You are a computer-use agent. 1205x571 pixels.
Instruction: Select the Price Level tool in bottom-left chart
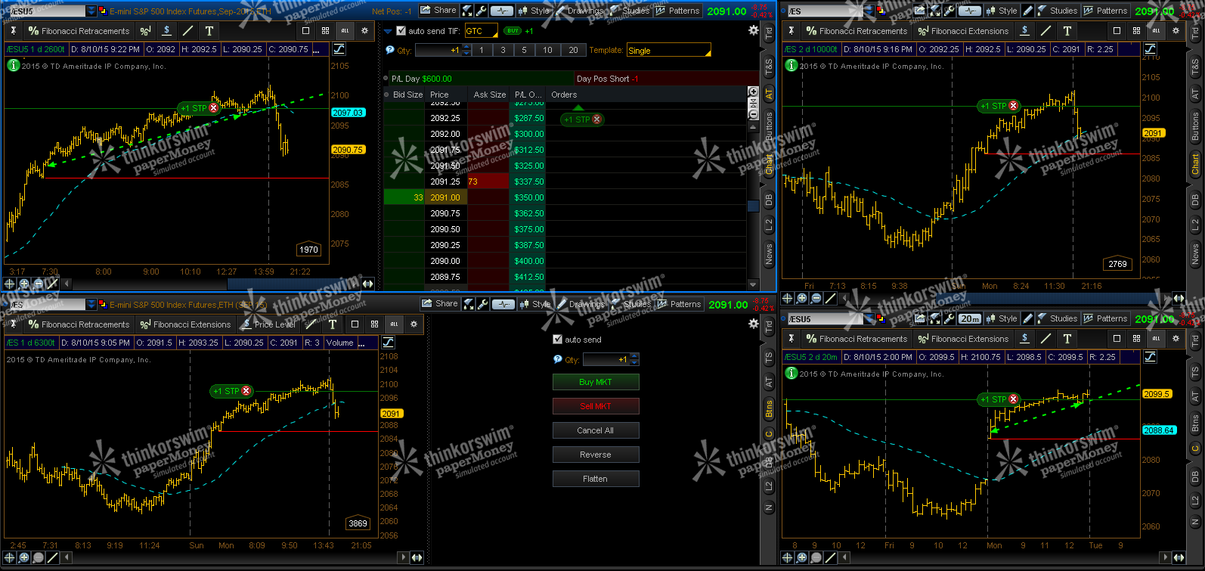[x=268, y=324]
